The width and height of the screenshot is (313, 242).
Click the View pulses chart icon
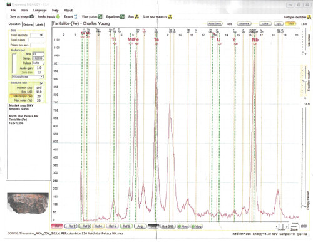(100, 16)
